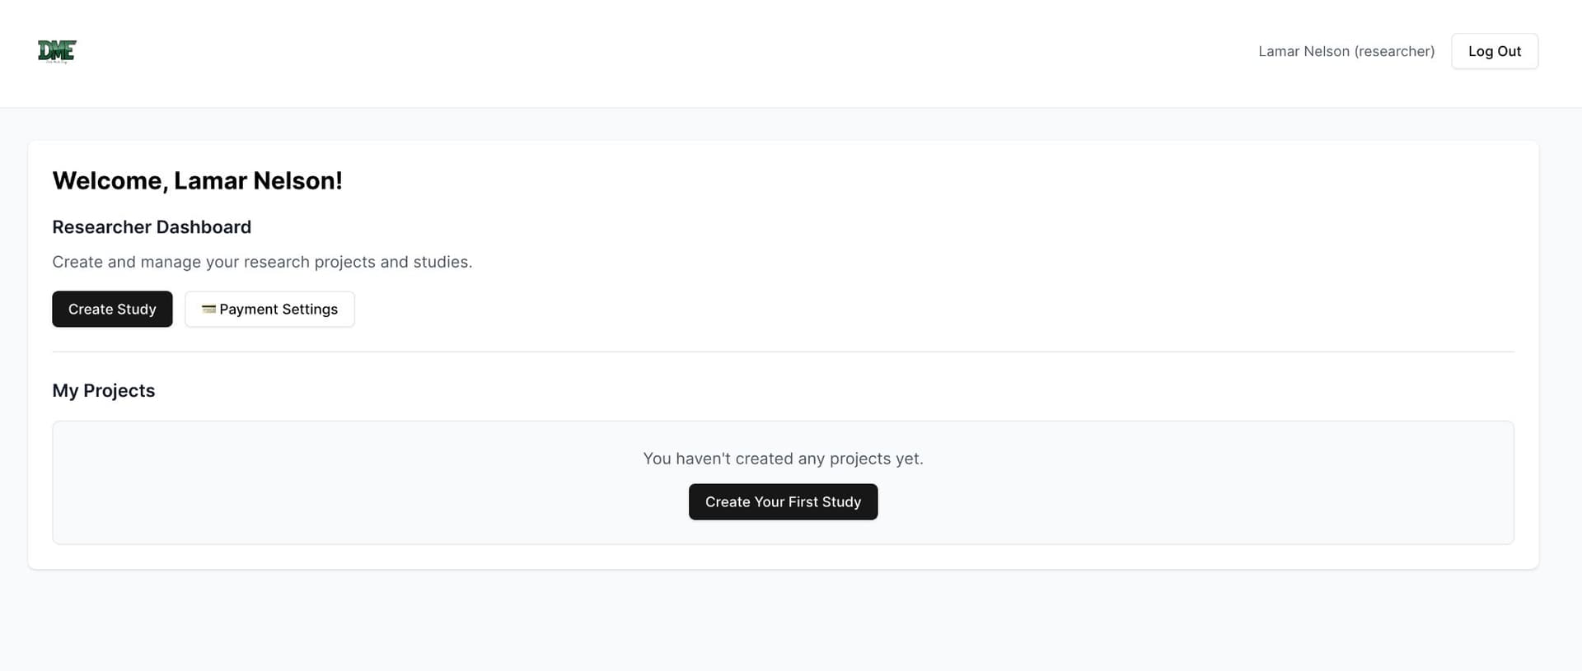Viewport: 1582px width, 671px height.
Task: Select Lamar Nelson (researcher) account label
Action: [x=1346, y=51]
